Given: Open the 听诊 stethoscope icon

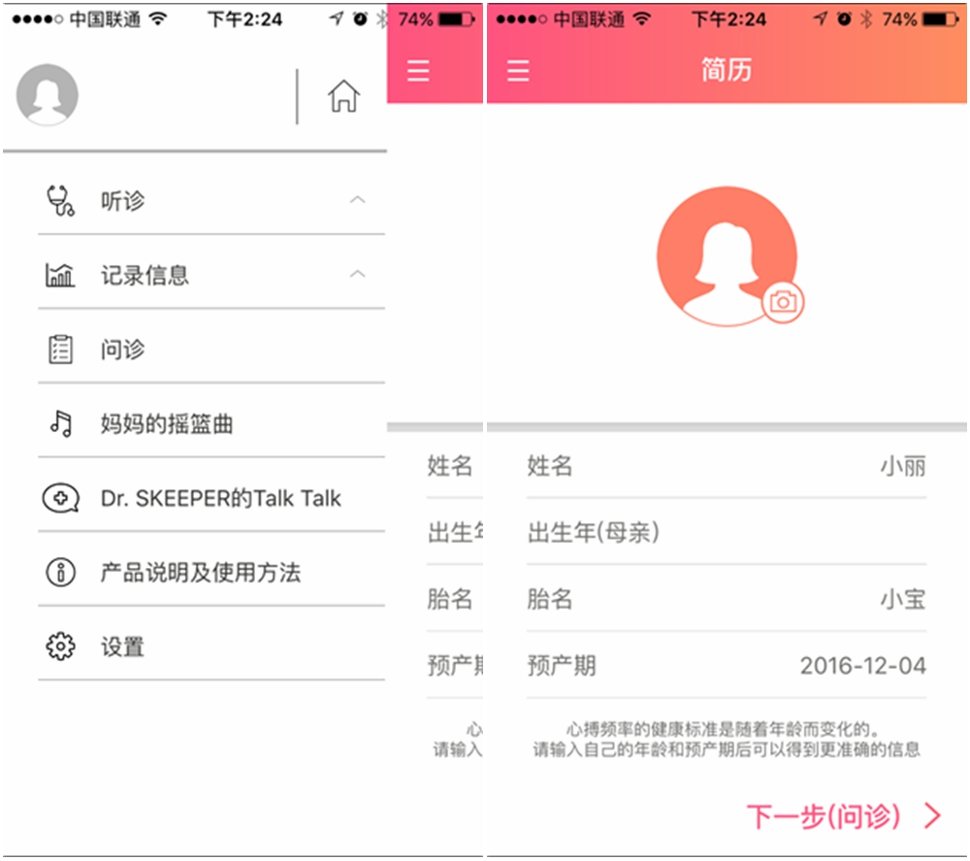Looking at the screenshot, I should (x=60, y=199).
